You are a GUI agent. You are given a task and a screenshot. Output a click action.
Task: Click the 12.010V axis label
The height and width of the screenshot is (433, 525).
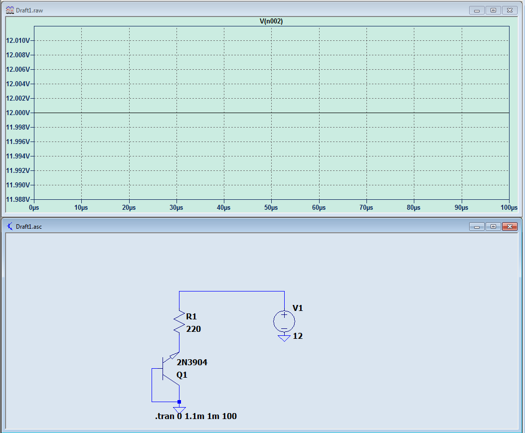point(18,40)
